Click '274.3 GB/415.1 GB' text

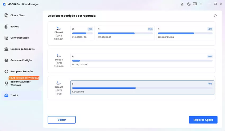(x=166, y=37)
